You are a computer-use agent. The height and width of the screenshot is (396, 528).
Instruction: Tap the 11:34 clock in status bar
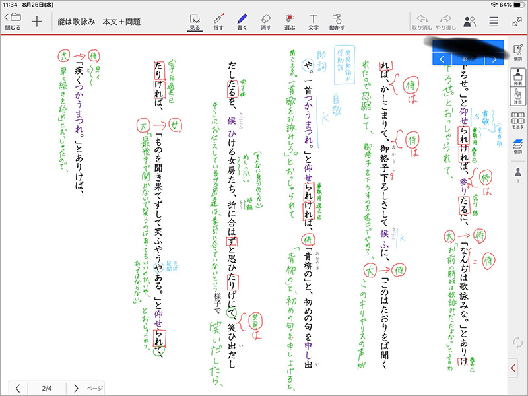click(10, 5)
